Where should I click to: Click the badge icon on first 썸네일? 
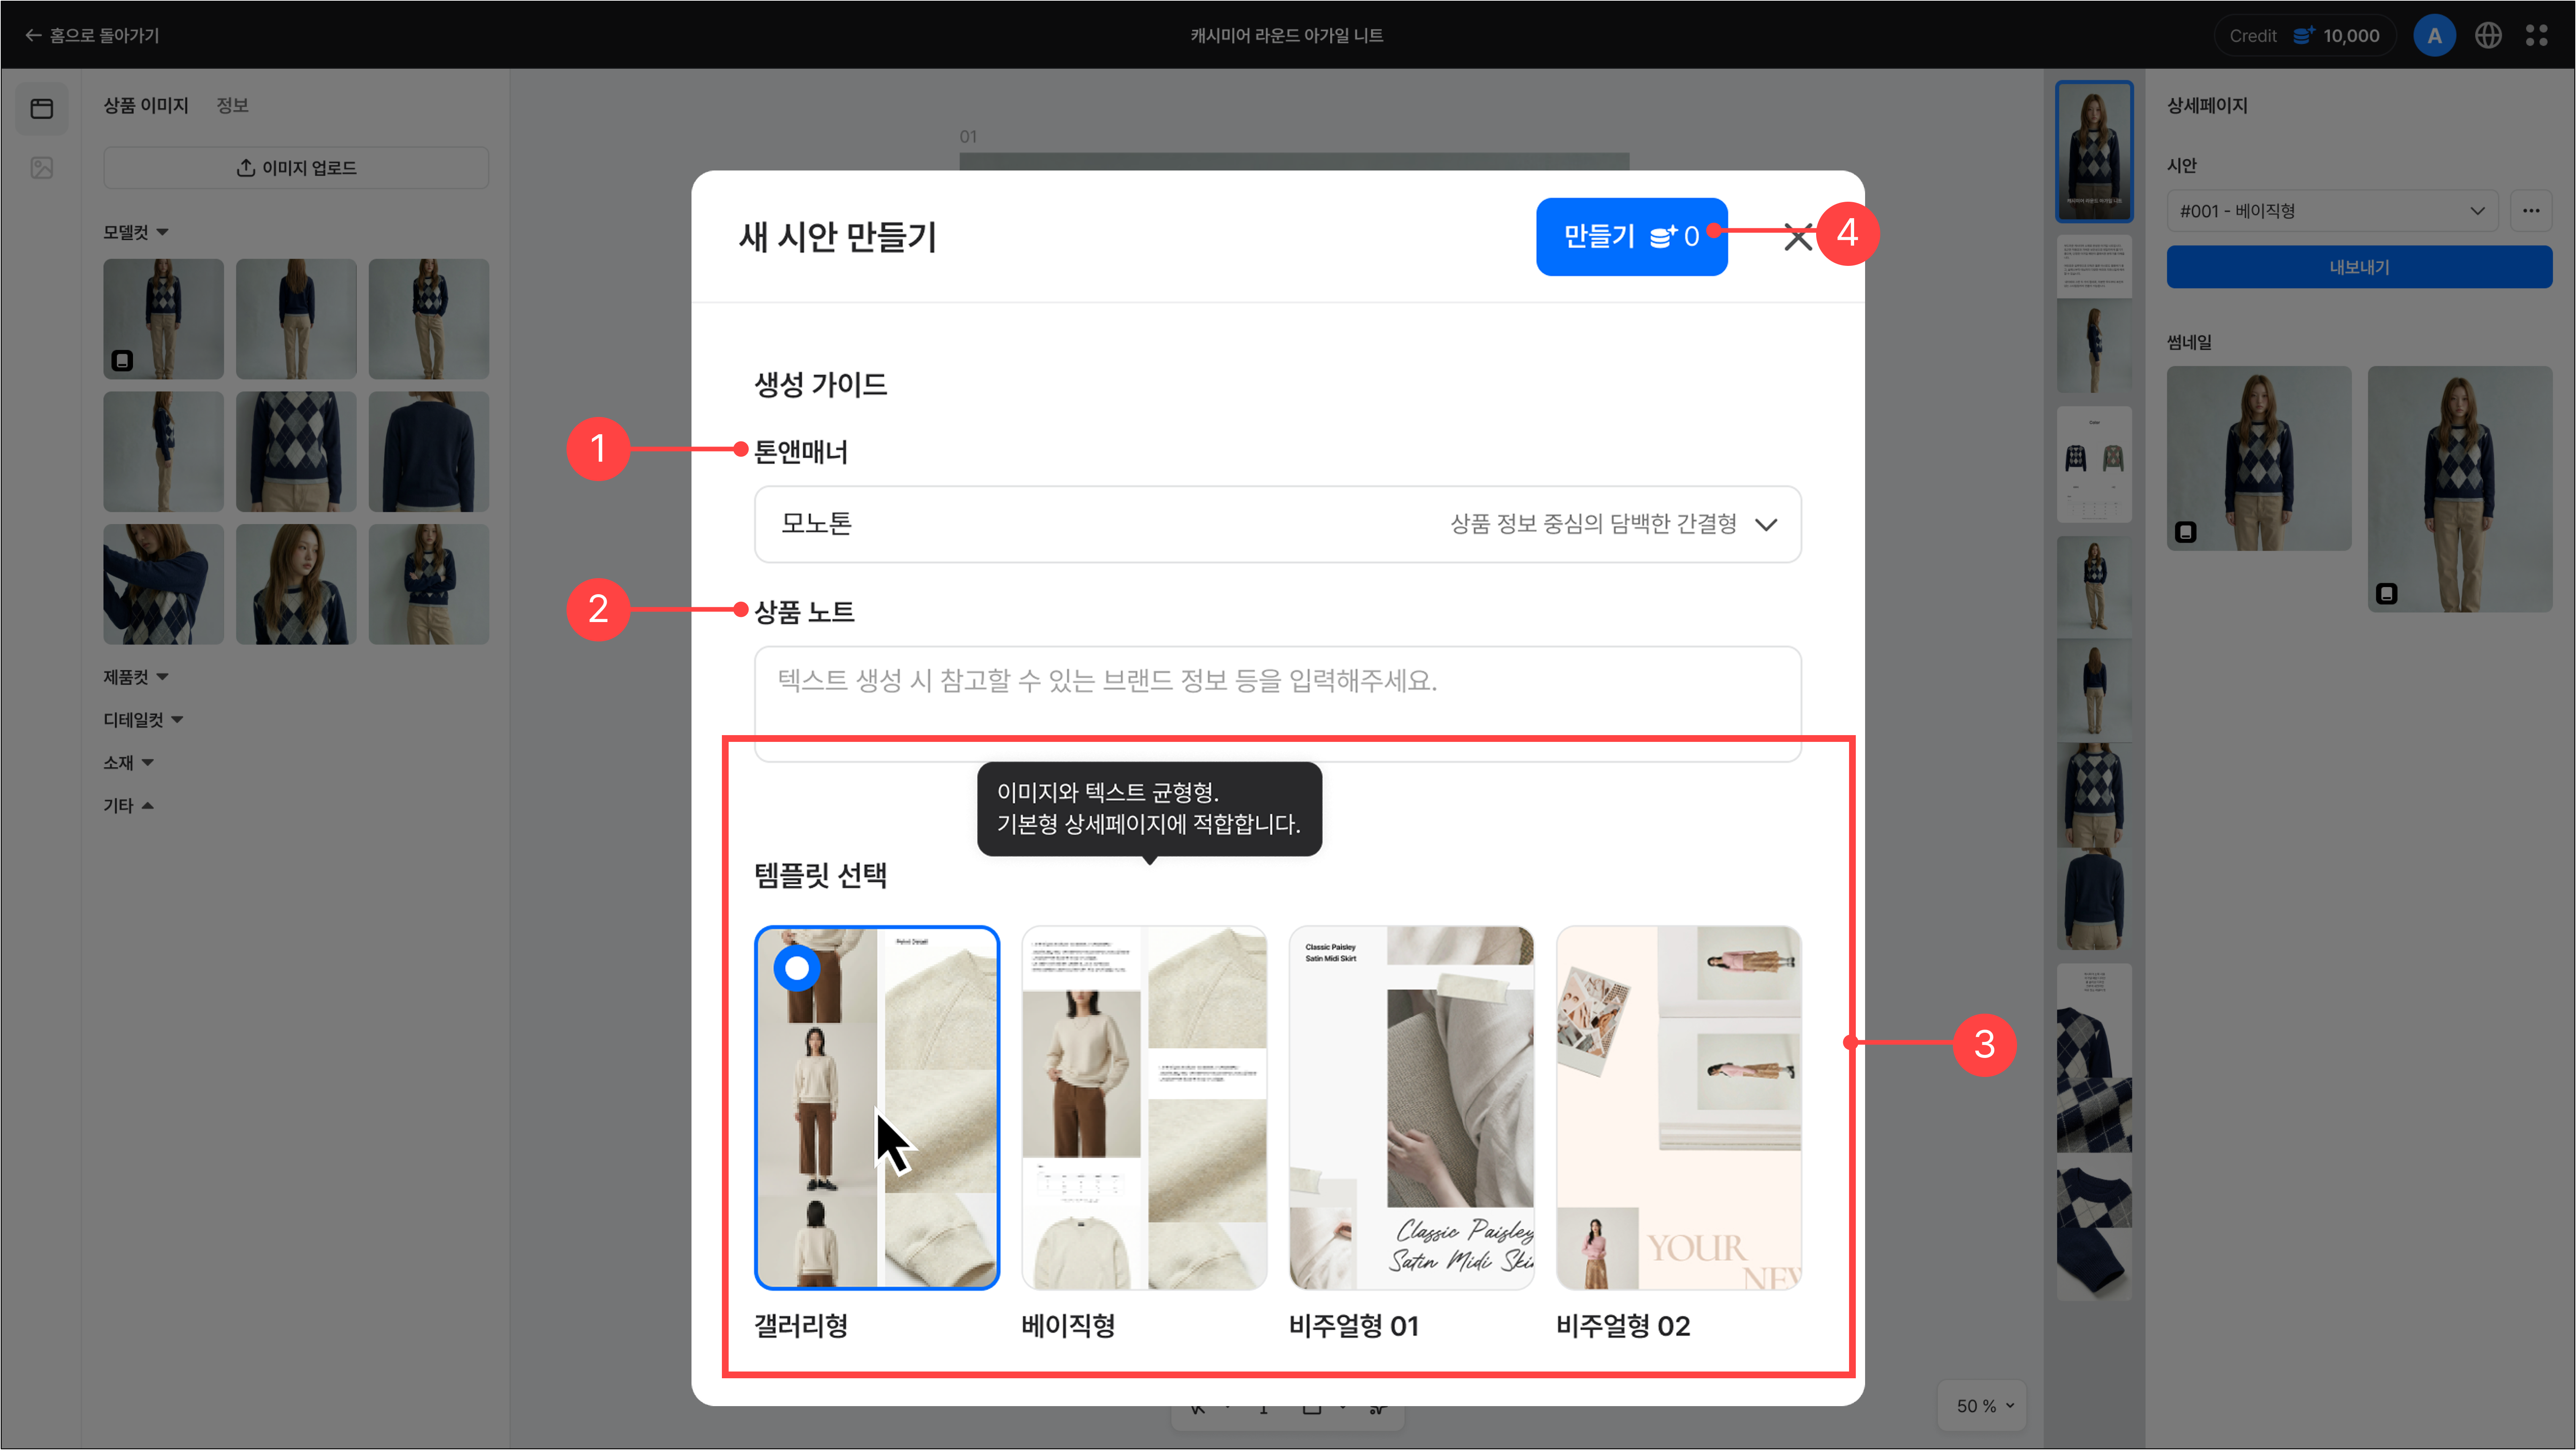point(2186,532)
